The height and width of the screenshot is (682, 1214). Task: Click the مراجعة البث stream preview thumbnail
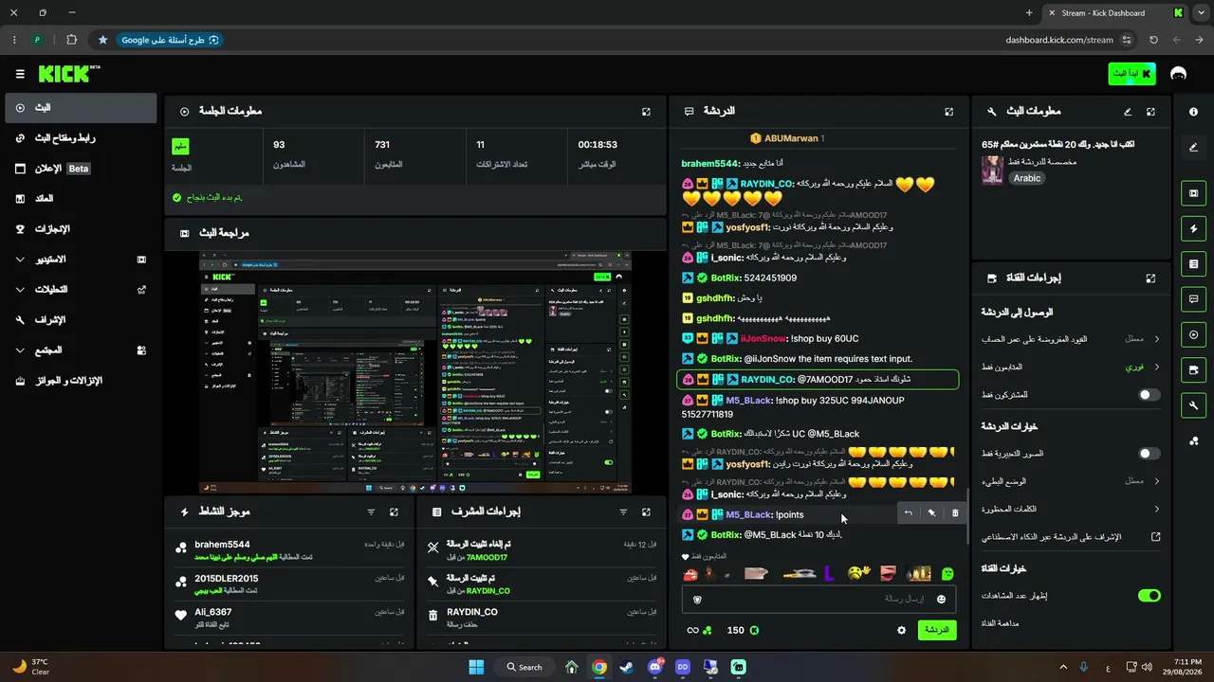coord(415,372)
